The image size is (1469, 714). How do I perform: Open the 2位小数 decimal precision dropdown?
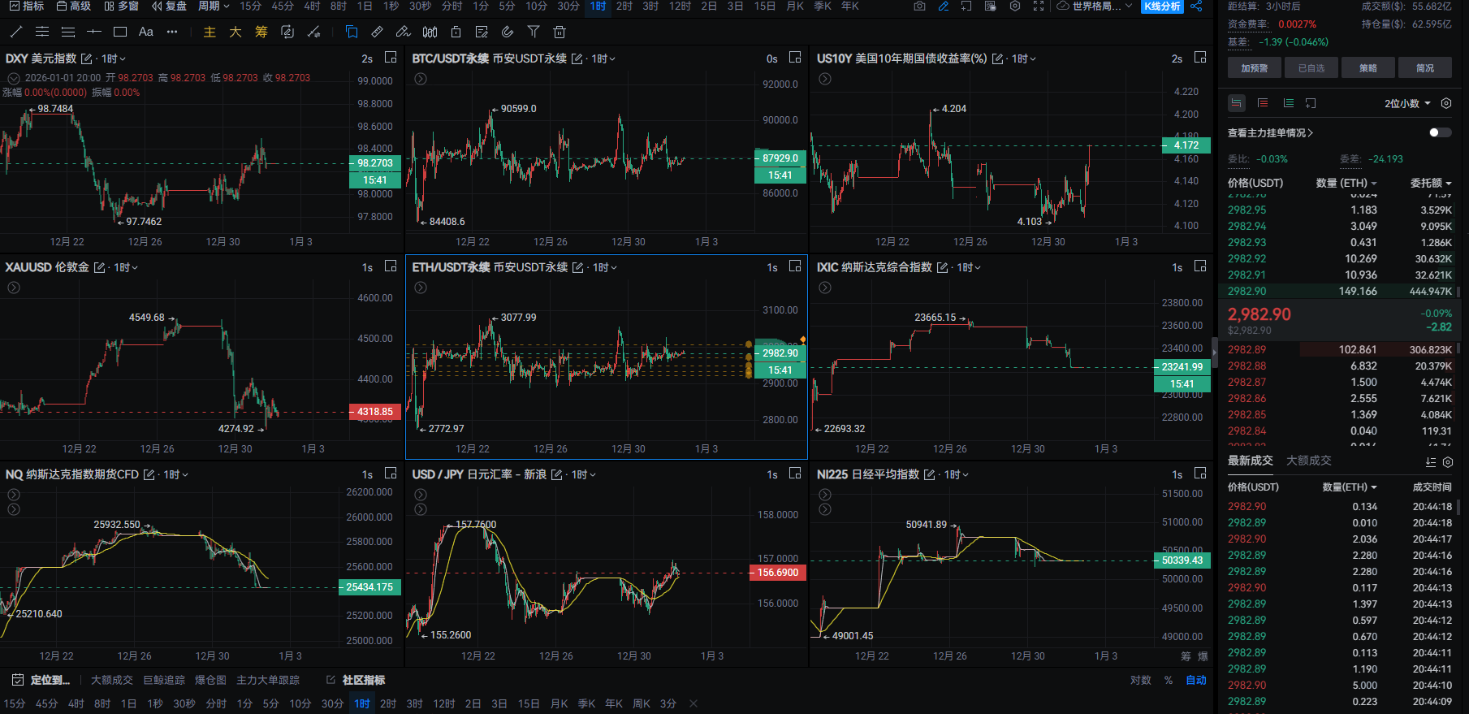1406,103
